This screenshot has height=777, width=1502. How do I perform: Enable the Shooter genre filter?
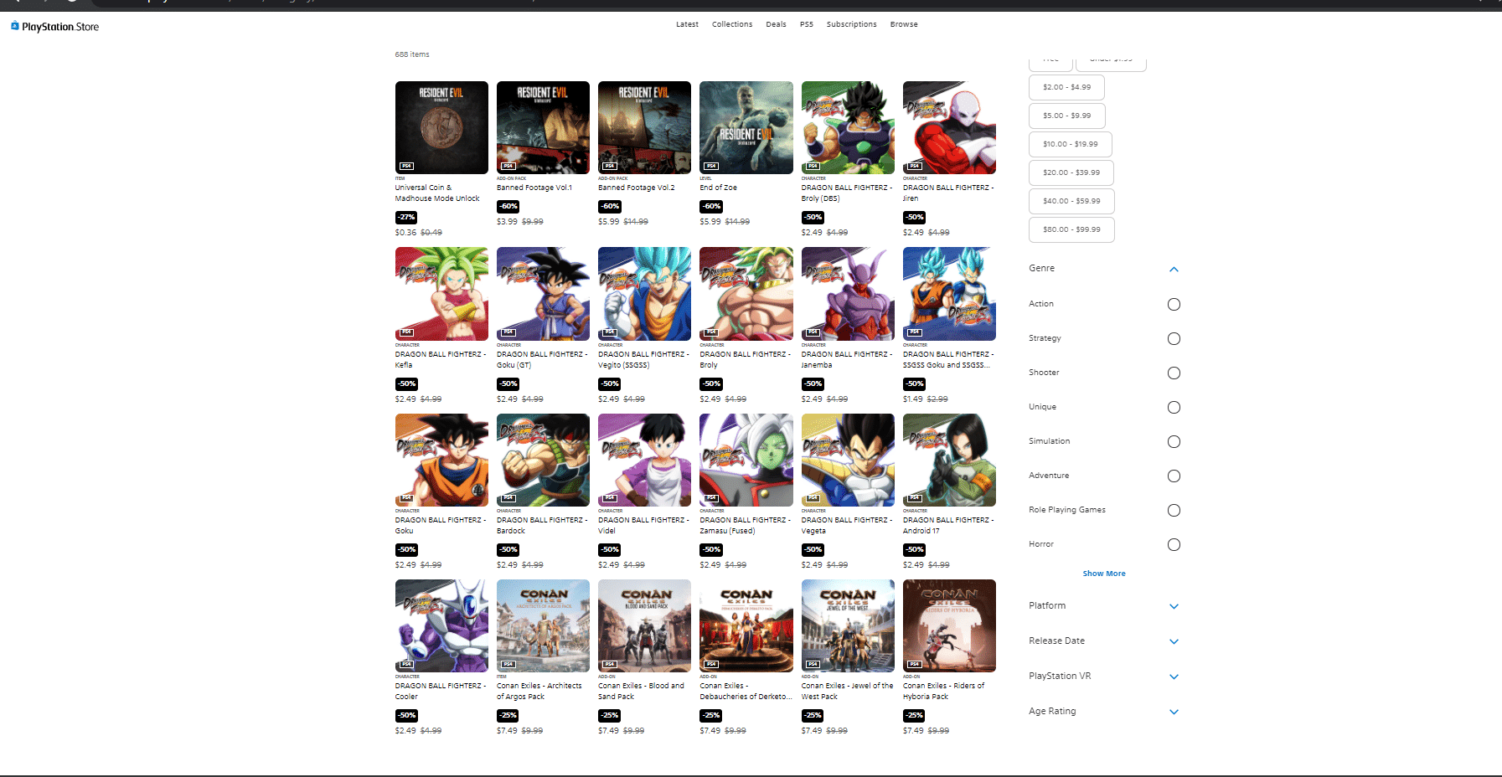coord(1174,373)
